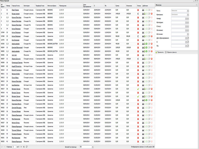Collapse the Фильтры panel with the arrow icon

197,5
